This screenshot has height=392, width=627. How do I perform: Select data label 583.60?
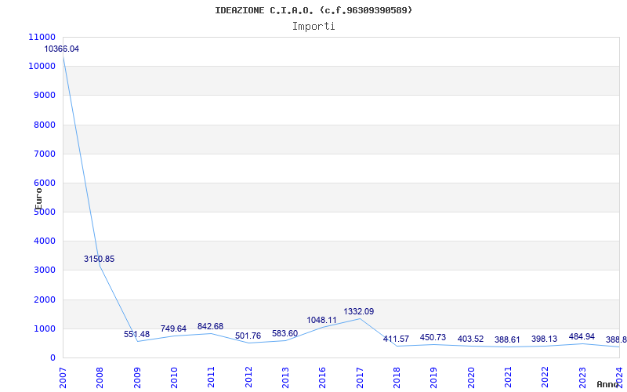pyautogui.click(x=285, y=333)
